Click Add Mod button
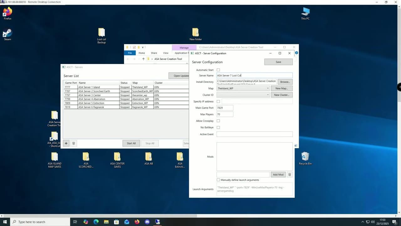Viewport: 401px width, 226px height. tap(278, 175)
